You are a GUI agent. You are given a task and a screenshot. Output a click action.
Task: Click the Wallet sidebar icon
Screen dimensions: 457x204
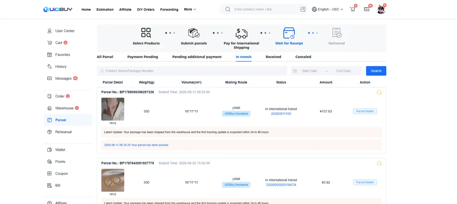[50, 150]
